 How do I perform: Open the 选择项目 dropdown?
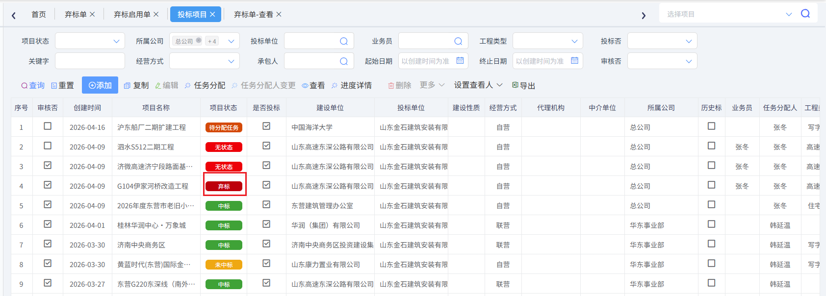789,14
